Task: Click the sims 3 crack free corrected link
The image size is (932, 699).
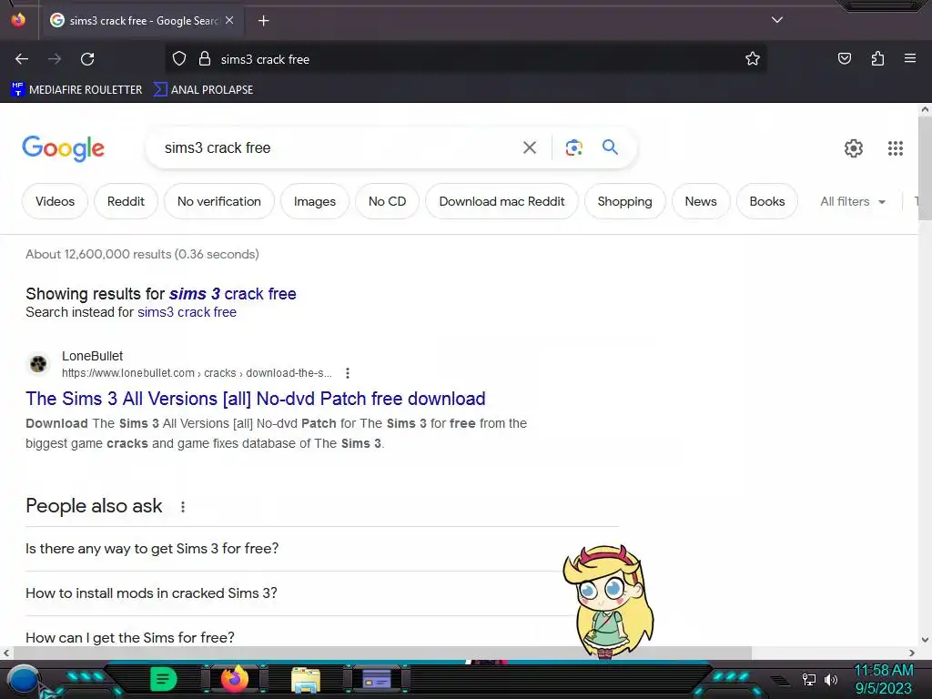Action: [232, 294]
